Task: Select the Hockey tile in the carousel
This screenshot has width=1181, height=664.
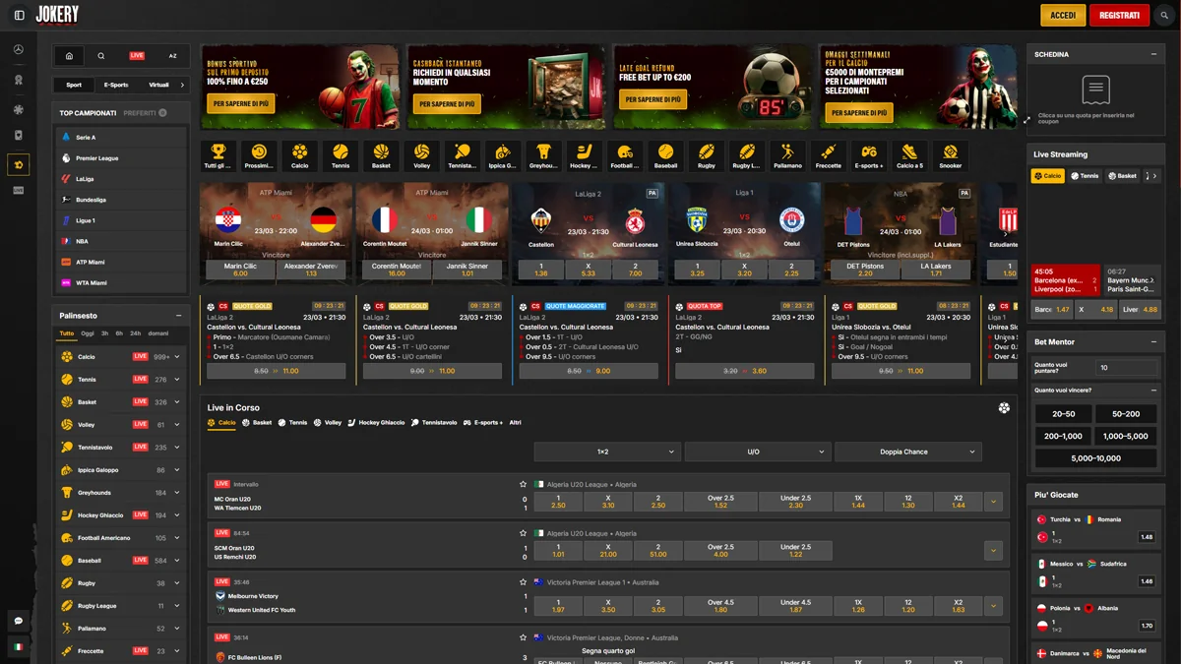Action: (x=584, y=155)
